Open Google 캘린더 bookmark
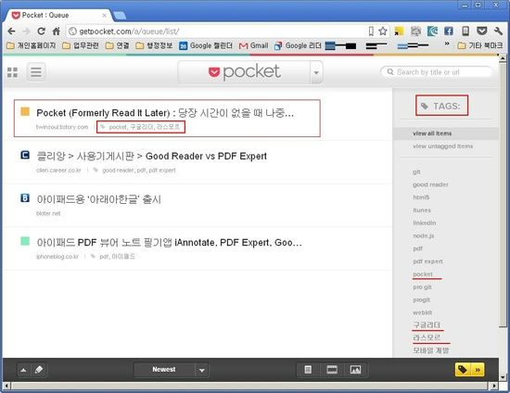 click(x=206, y=45)
